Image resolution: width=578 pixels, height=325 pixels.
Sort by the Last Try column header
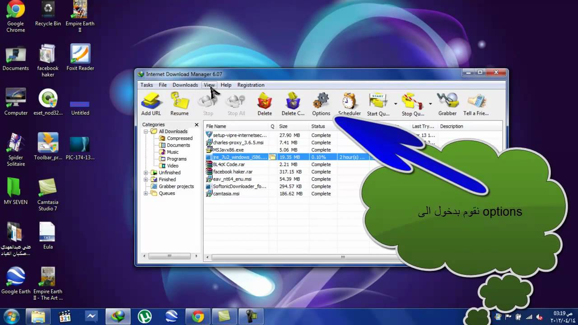click(424, 126)
